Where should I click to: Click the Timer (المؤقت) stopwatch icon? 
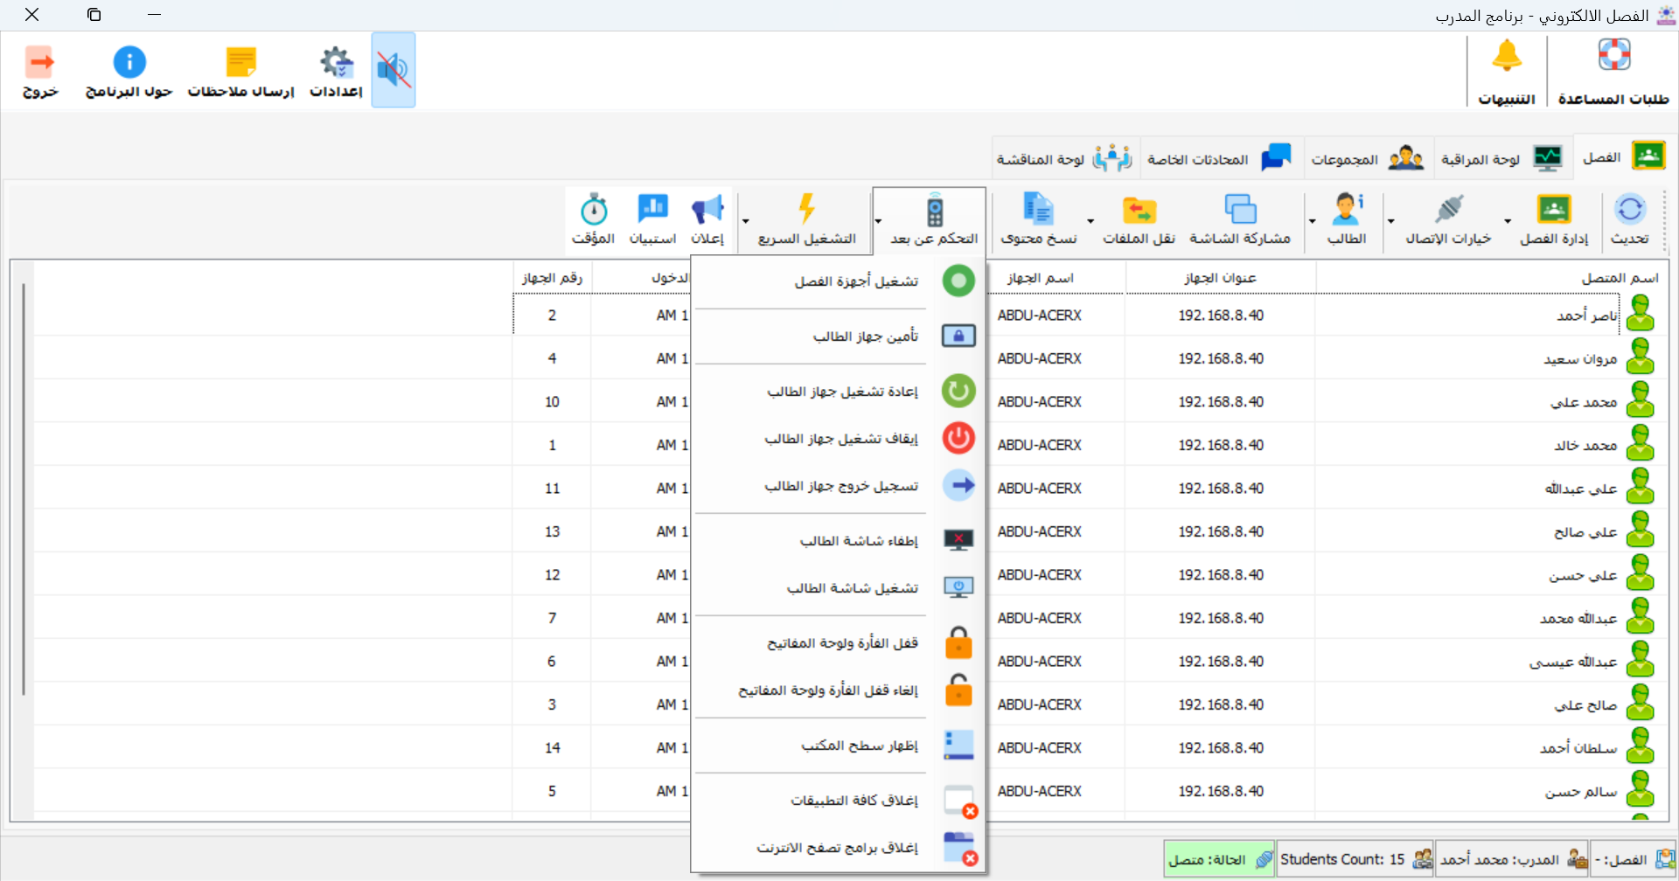594,211
